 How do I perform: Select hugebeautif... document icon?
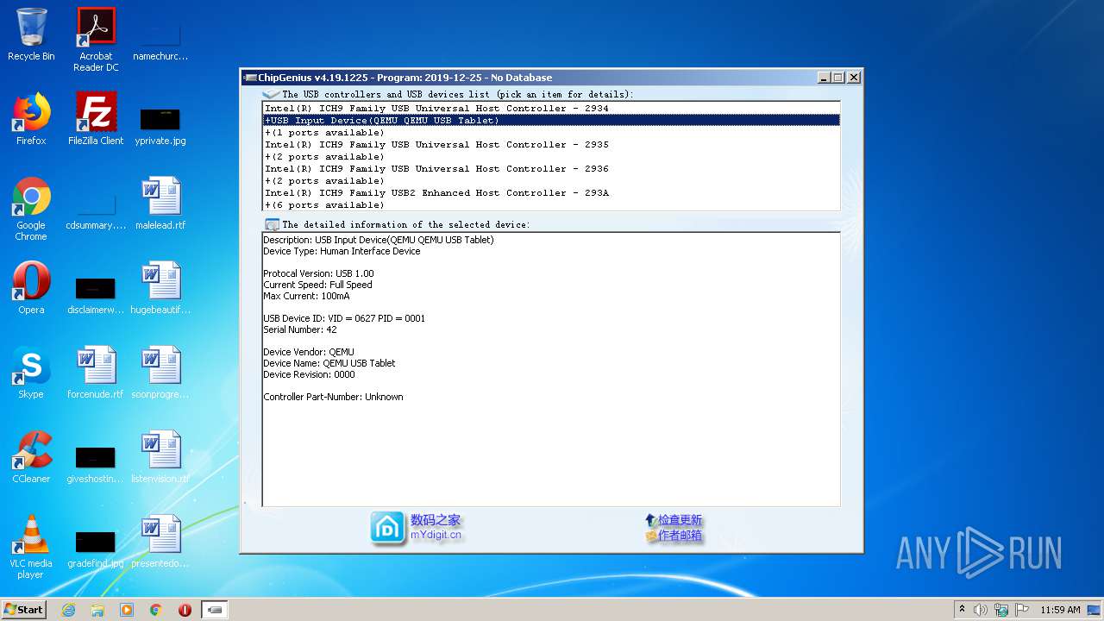[x=160, y=286]
